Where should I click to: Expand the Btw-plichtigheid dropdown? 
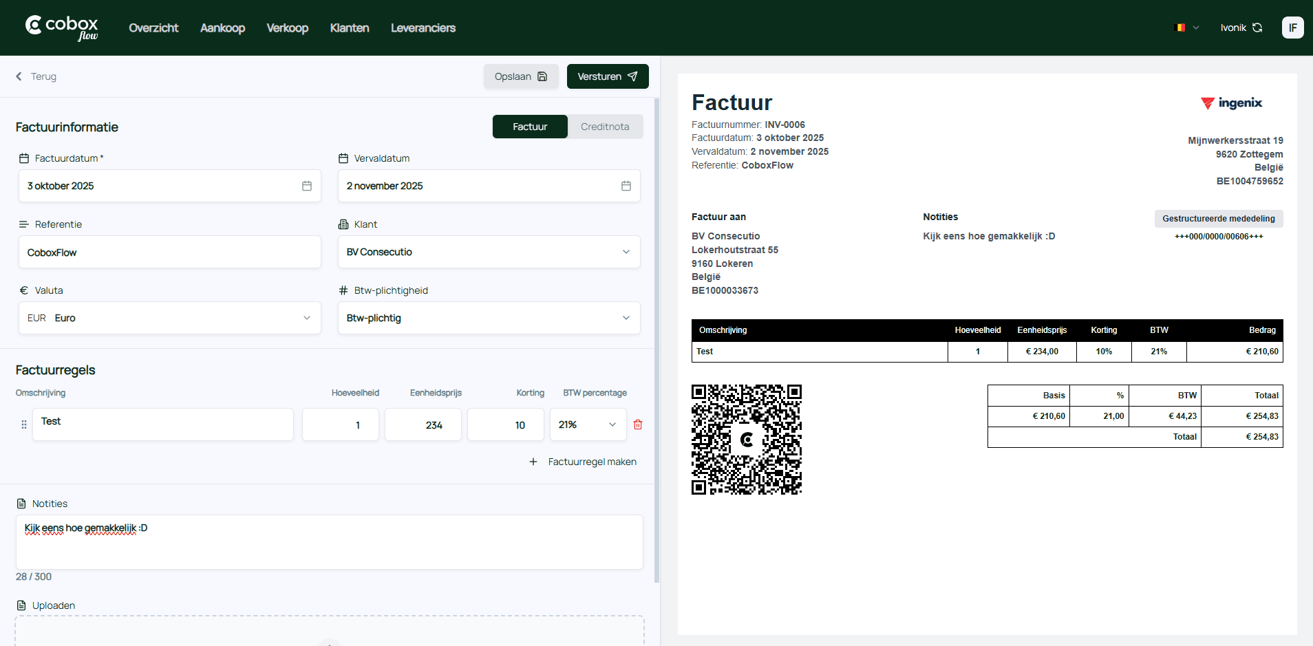click(x=489, y=318)
